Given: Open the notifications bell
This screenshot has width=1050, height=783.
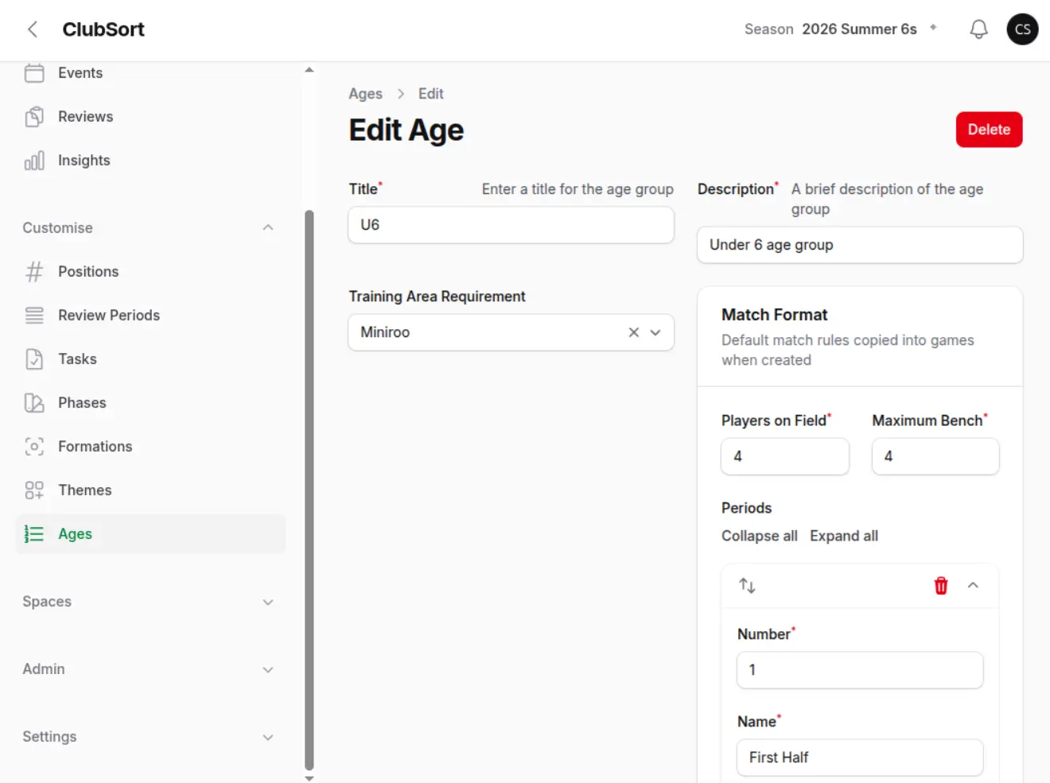Looking at the screenshot, I should click(x=978, y=29).
